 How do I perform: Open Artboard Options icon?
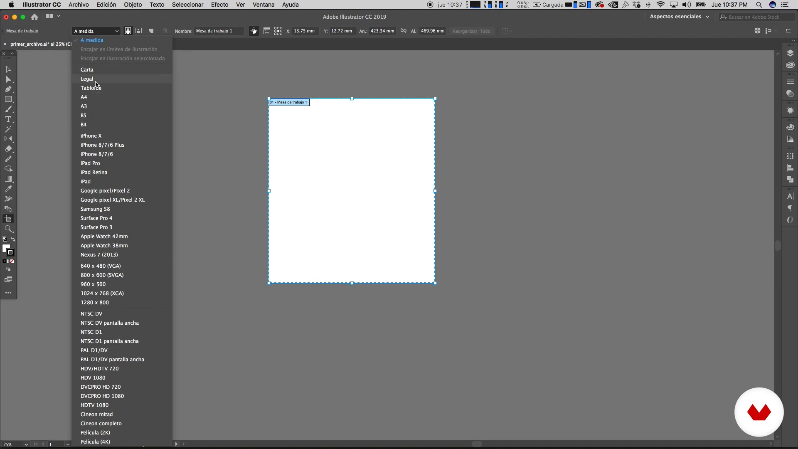267,31
